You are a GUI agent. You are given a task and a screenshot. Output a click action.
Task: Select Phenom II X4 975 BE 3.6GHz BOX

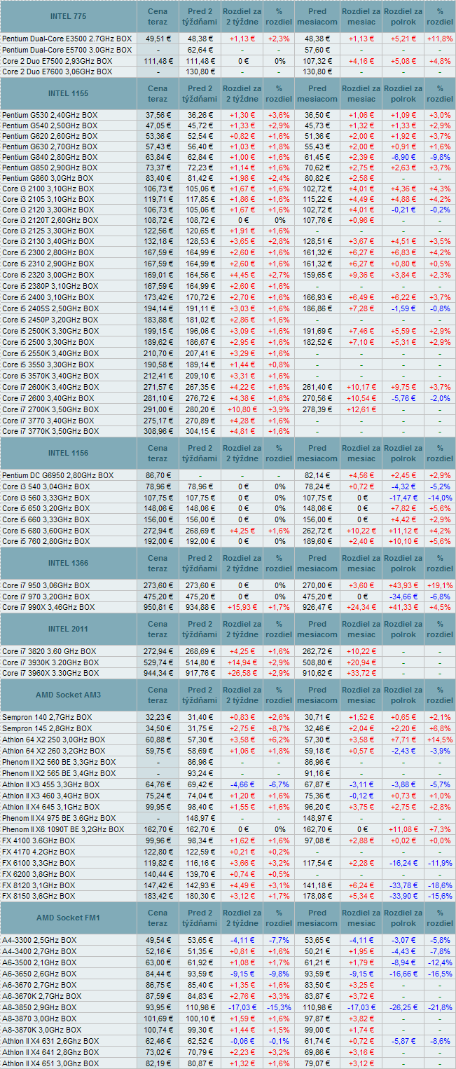59,818
